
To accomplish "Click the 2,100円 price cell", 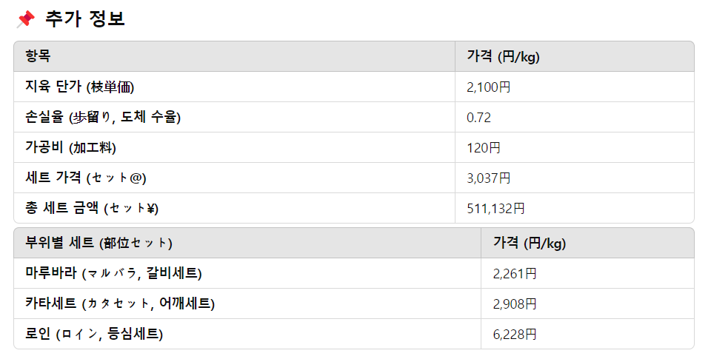I will [x=488, y=87].
